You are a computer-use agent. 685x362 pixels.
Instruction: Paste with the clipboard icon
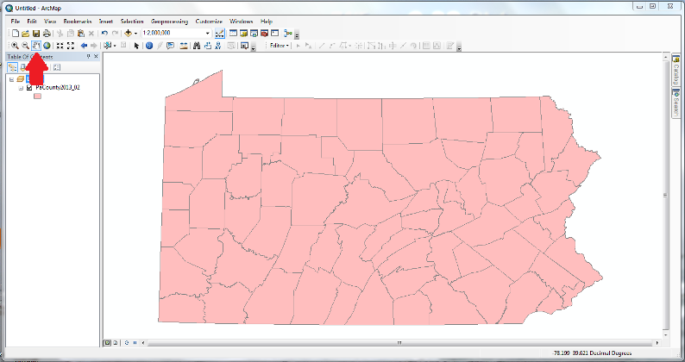(x=81, y=34)
